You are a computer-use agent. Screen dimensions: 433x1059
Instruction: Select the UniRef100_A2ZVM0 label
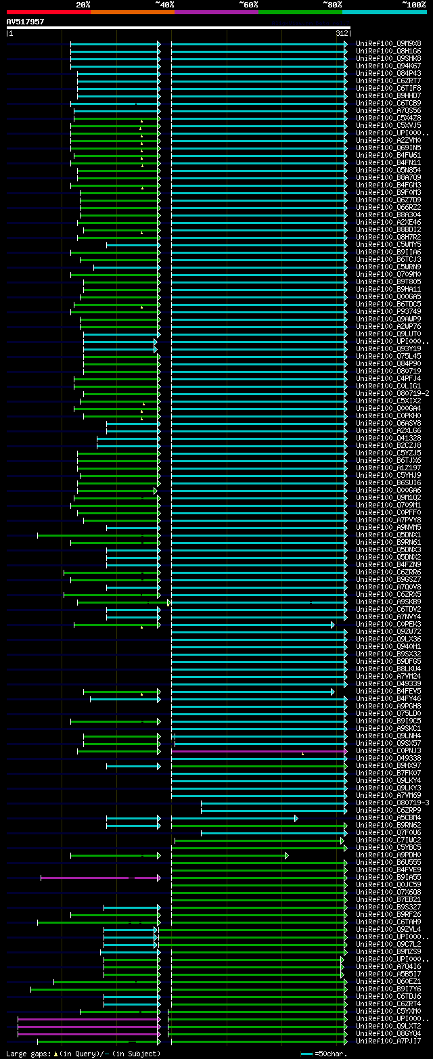[x=388, y=140]
